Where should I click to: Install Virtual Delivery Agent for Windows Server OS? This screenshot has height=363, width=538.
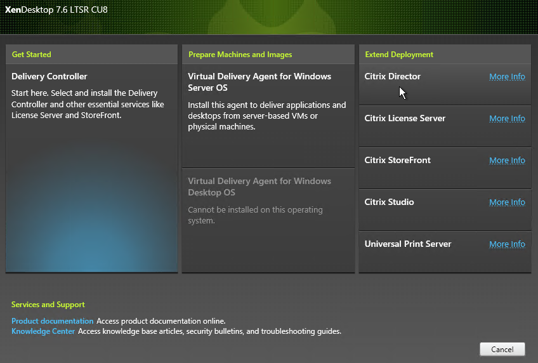coord(268,115)
